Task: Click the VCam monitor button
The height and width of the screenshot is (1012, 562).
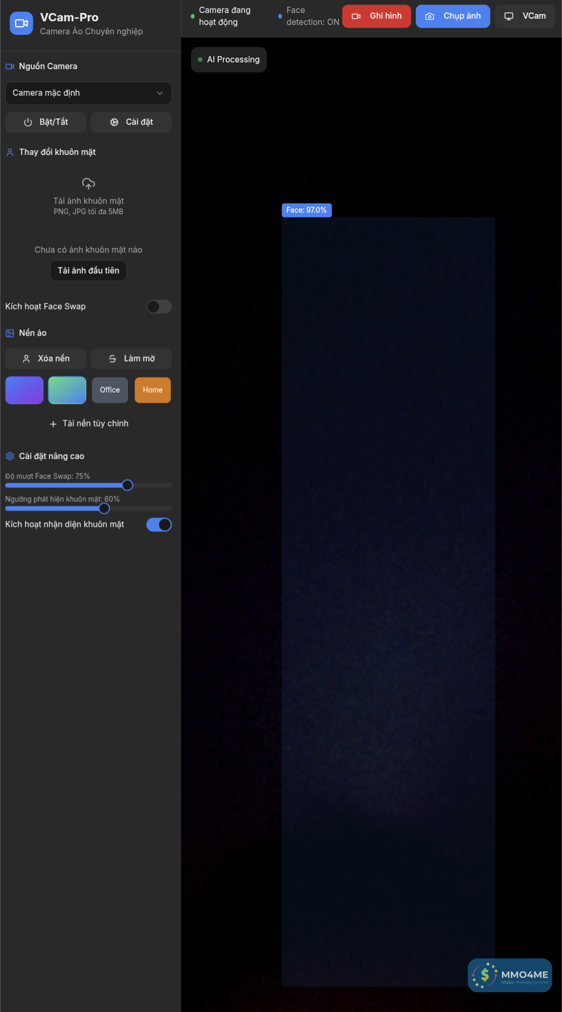Action: 525,16
